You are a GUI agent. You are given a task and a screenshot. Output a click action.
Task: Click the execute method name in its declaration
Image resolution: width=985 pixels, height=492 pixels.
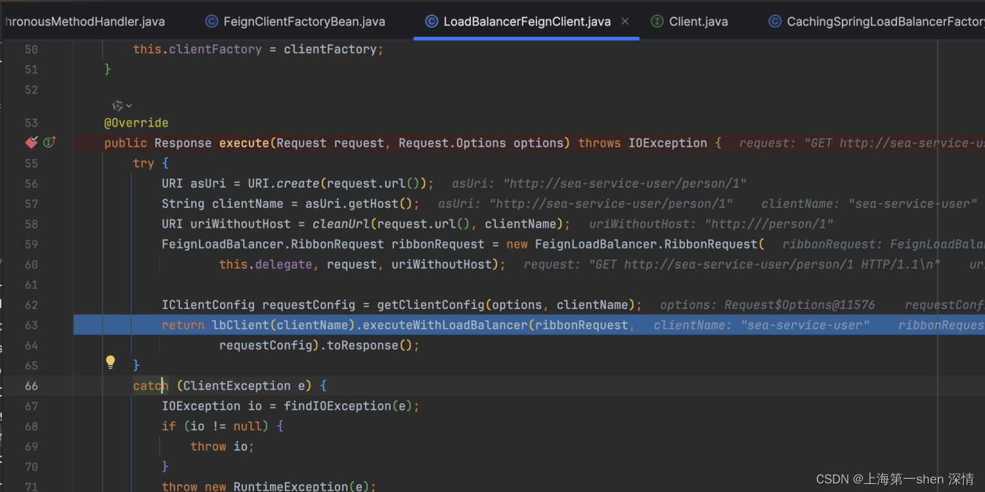coord(244,143)
